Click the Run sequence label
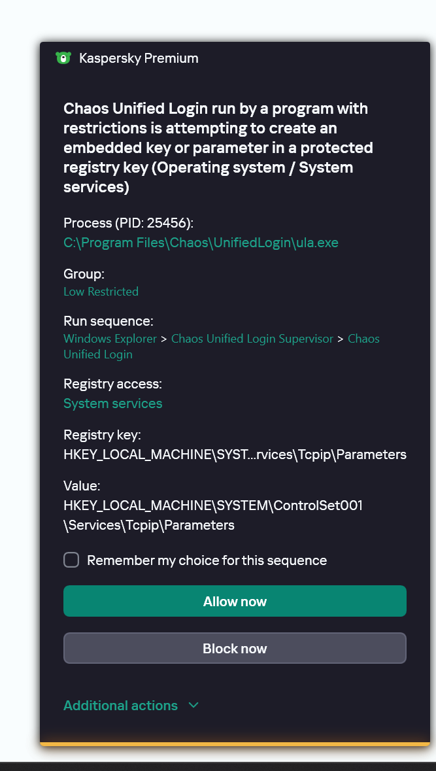The image size is (436, 771). 108,321
